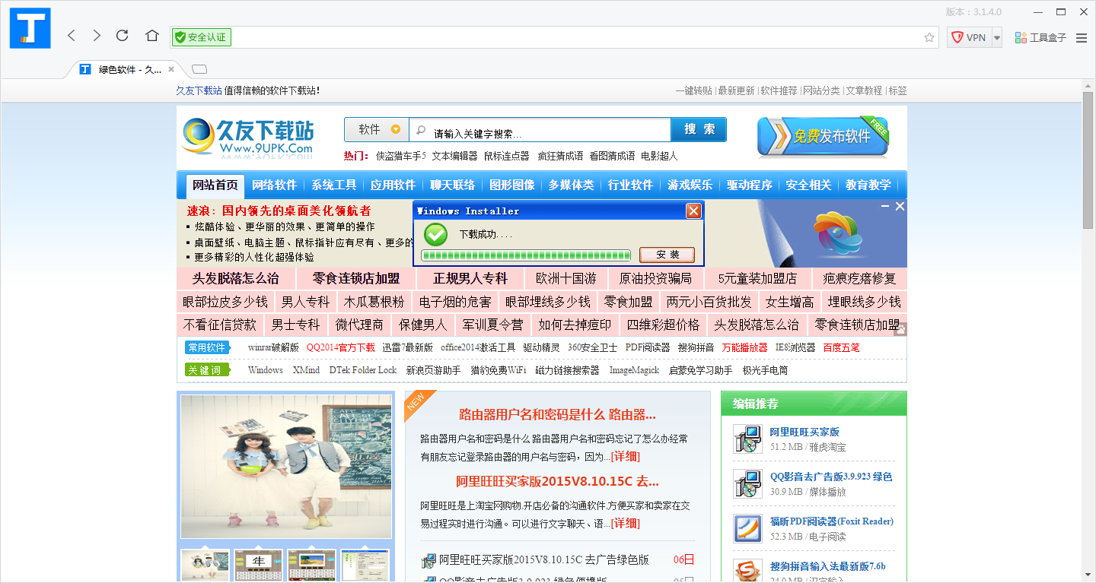Open the VPN dropdown arrow
The width and height of the screenshot is (1096, 583).
(x=997, y=37)
